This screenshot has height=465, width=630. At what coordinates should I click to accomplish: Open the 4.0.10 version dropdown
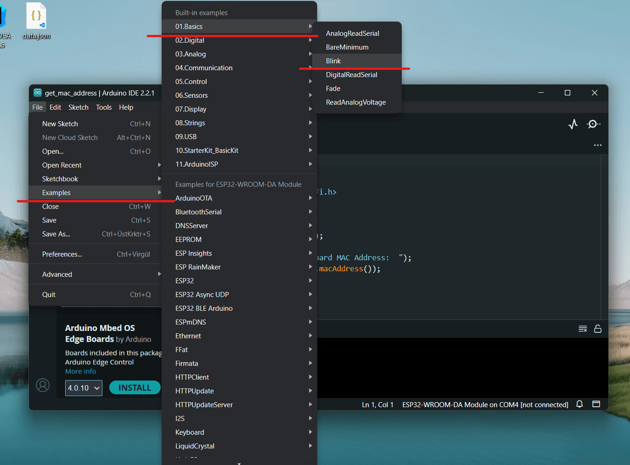pyautogui.click(x=84, y=388)
